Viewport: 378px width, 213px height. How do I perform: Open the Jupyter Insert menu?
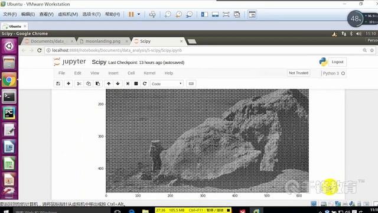(113, 73)
